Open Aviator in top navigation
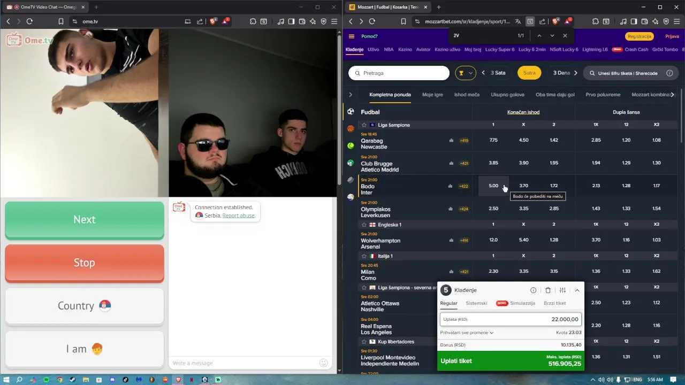The height and width of the screenshot is (385, 685). [x=423, y=49]
